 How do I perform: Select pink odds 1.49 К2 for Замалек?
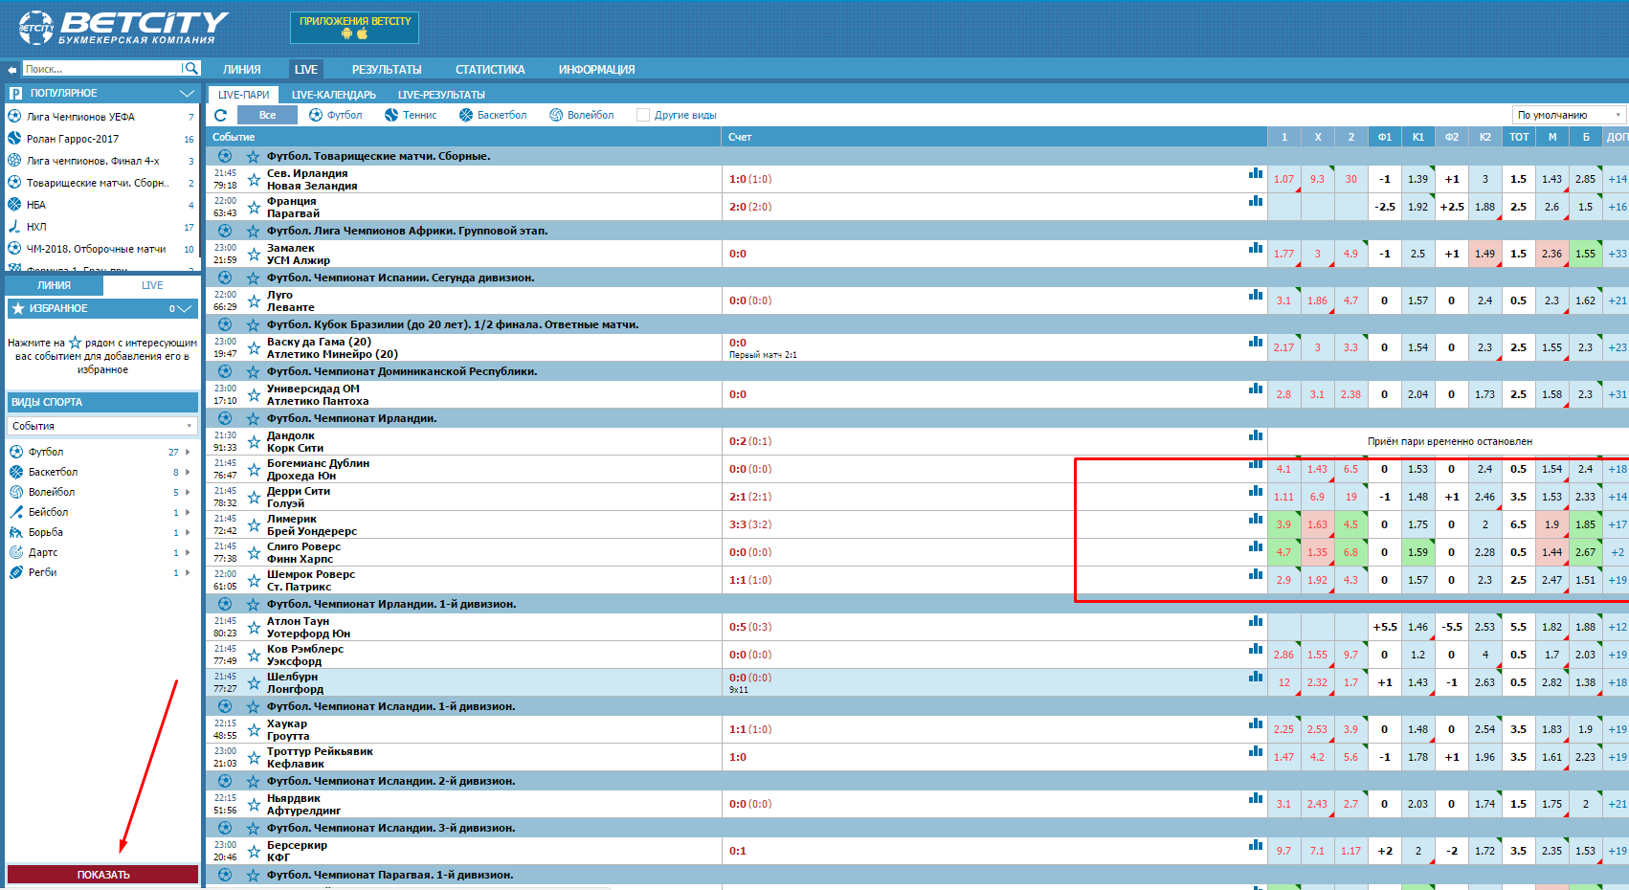point(1484,254)
